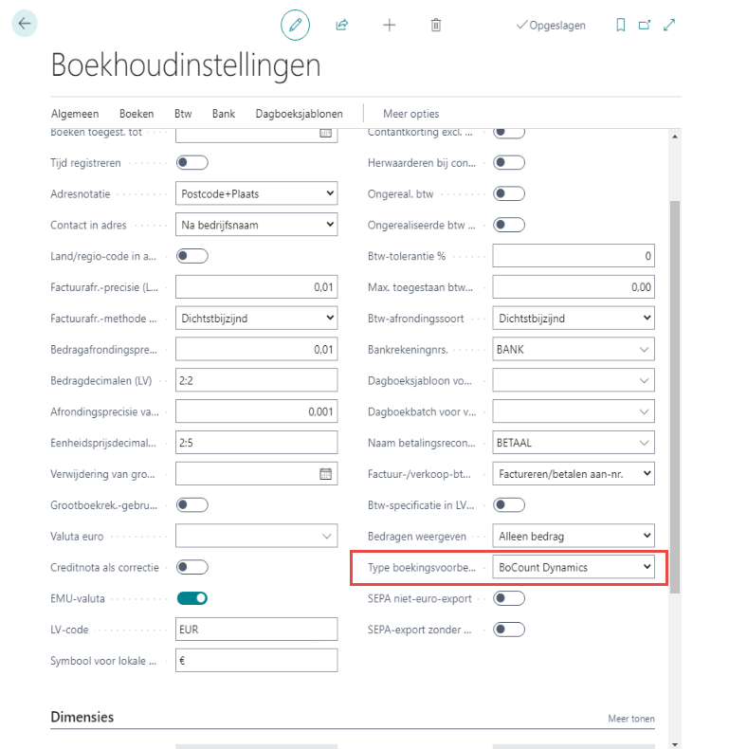
Task: Click the bookmark icon
Action: pyautogui.click(x=621, y=26)
